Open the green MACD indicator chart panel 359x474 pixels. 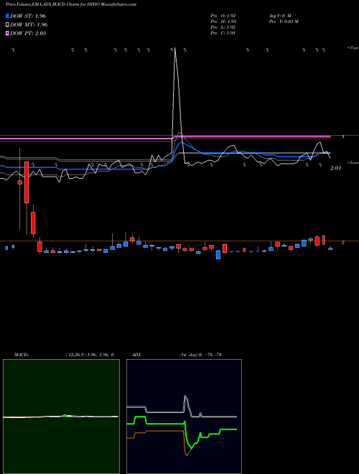61,417
